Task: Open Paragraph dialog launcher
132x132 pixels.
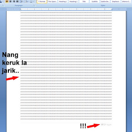Action: (34, 5)
